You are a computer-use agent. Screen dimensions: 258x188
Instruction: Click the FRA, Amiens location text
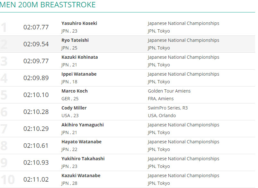[x=161, y=99]
